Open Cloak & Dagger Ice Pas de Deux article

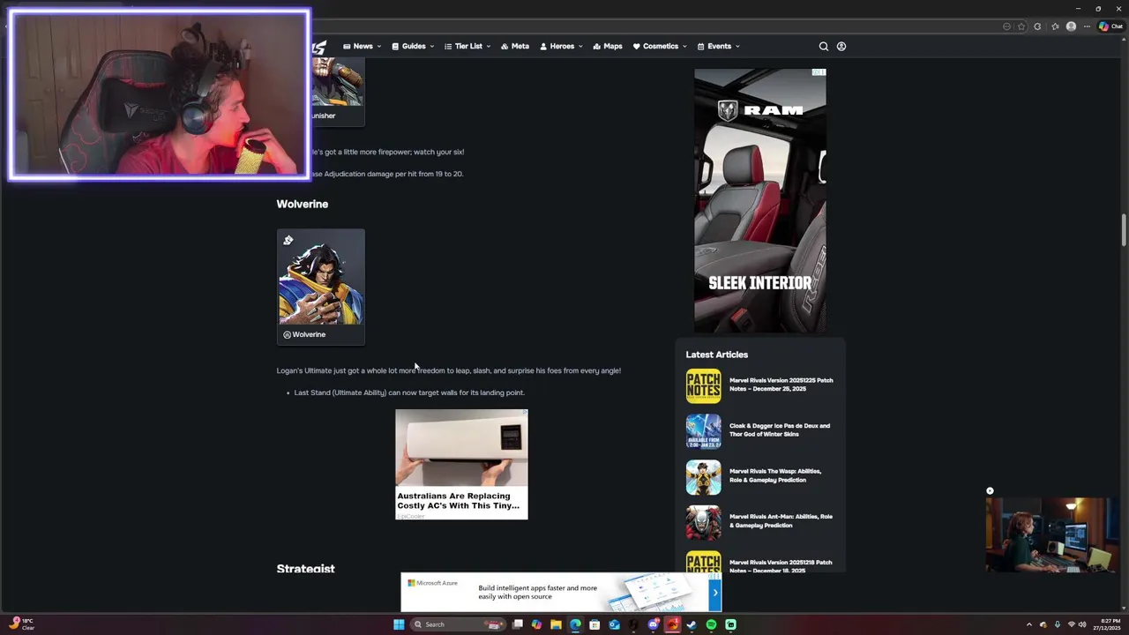tap(780, 430)
